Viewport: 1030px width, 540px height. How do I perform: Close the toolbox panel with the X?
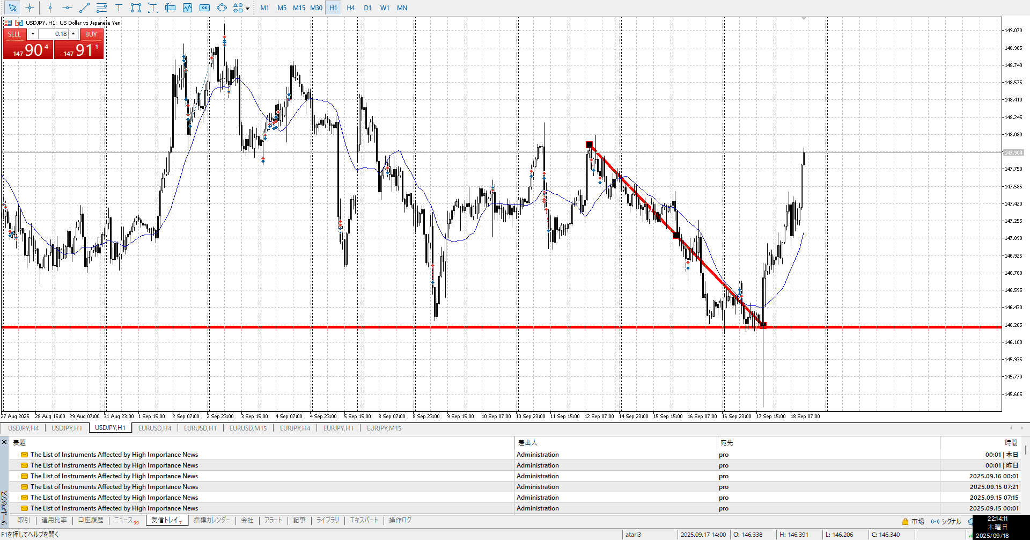[x=4, y=442]
